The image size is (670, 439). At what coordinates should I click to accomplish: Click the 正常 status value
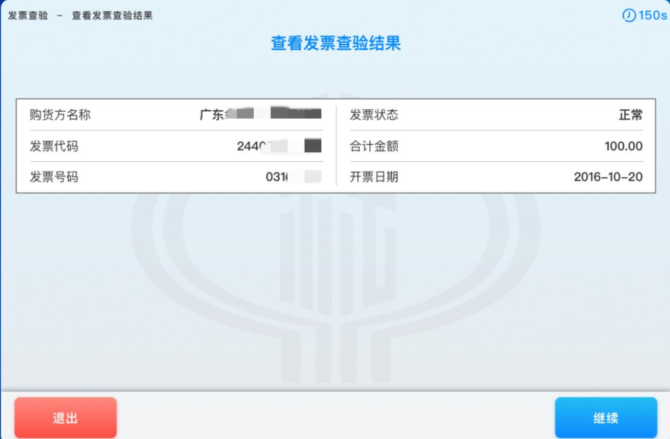click(x=632, y=115)
